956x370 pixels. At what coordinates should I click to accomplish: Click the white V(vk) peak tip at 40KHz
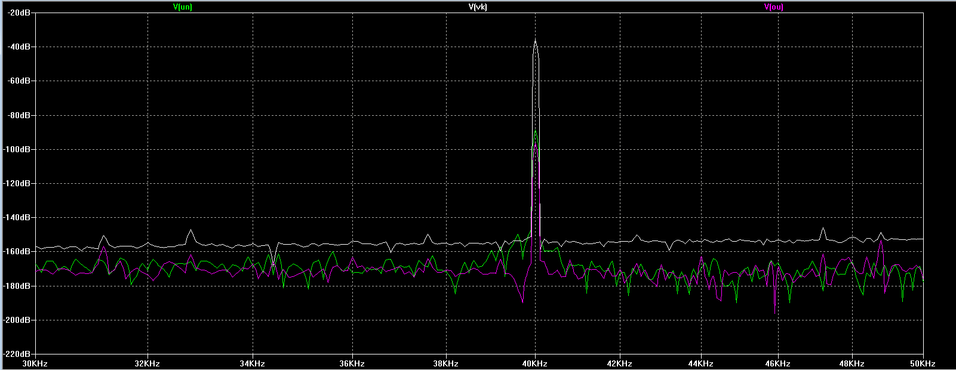coord(535,40)
